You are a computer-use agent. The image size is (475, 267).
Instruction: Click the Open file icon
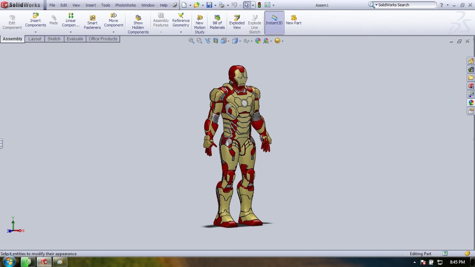click(x=196, y=5)
